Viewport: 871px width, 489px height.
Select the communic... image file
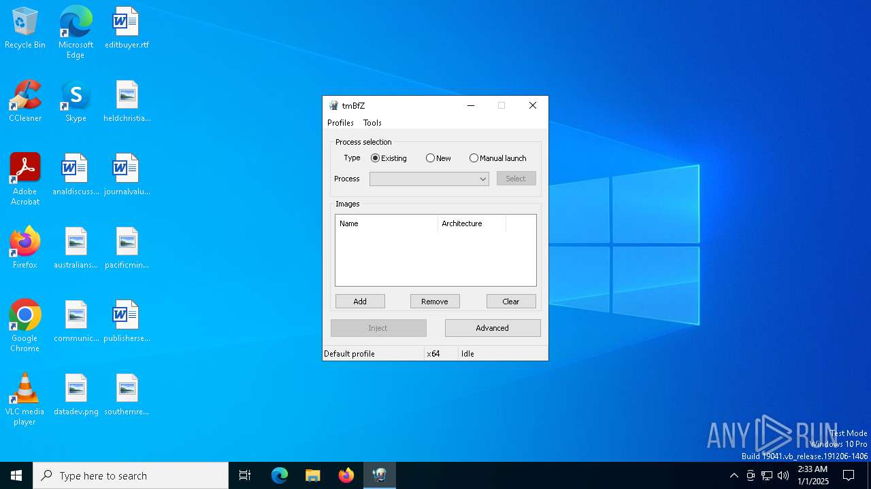coord(76,322)
